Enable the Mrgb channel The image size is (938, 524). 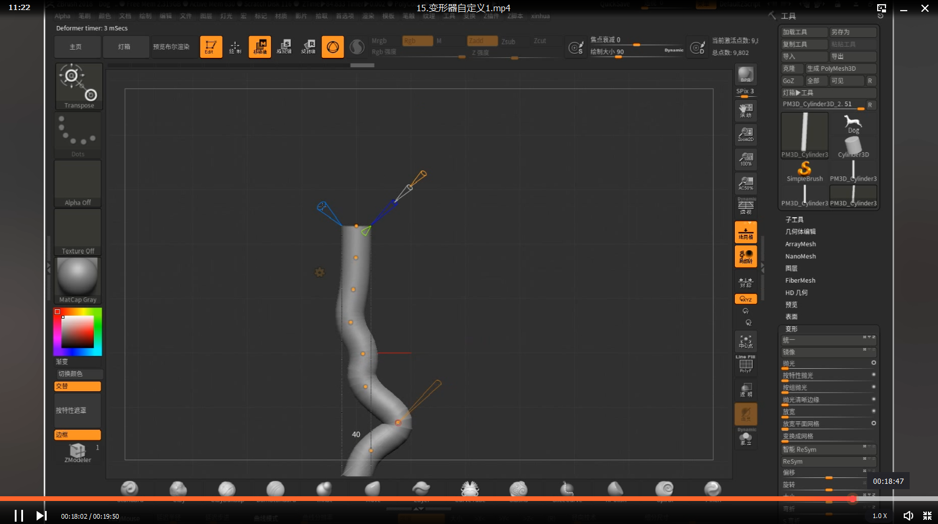coord(379,41)
